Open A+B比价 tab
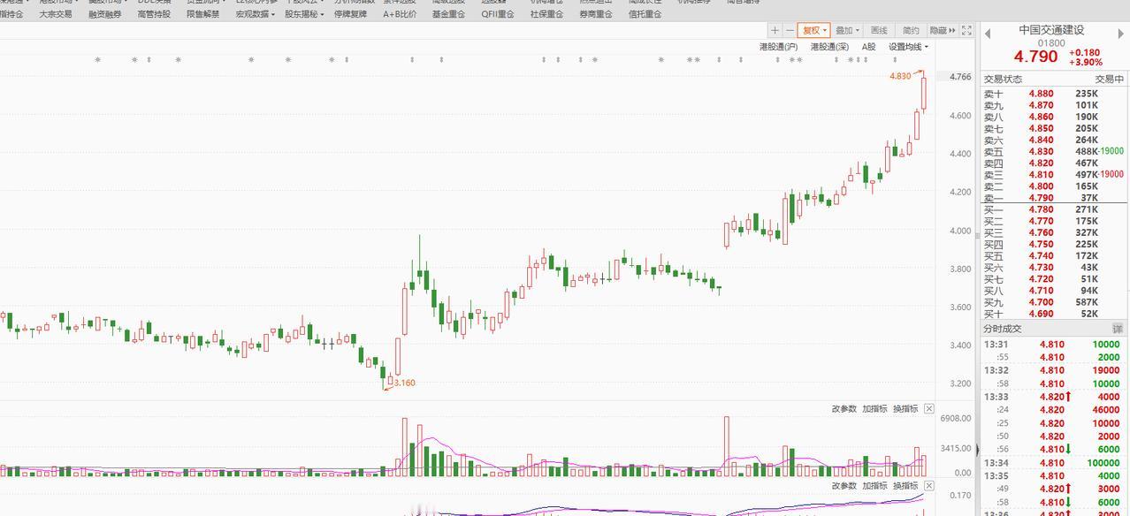1130x516 pixels. click(400, 14)
